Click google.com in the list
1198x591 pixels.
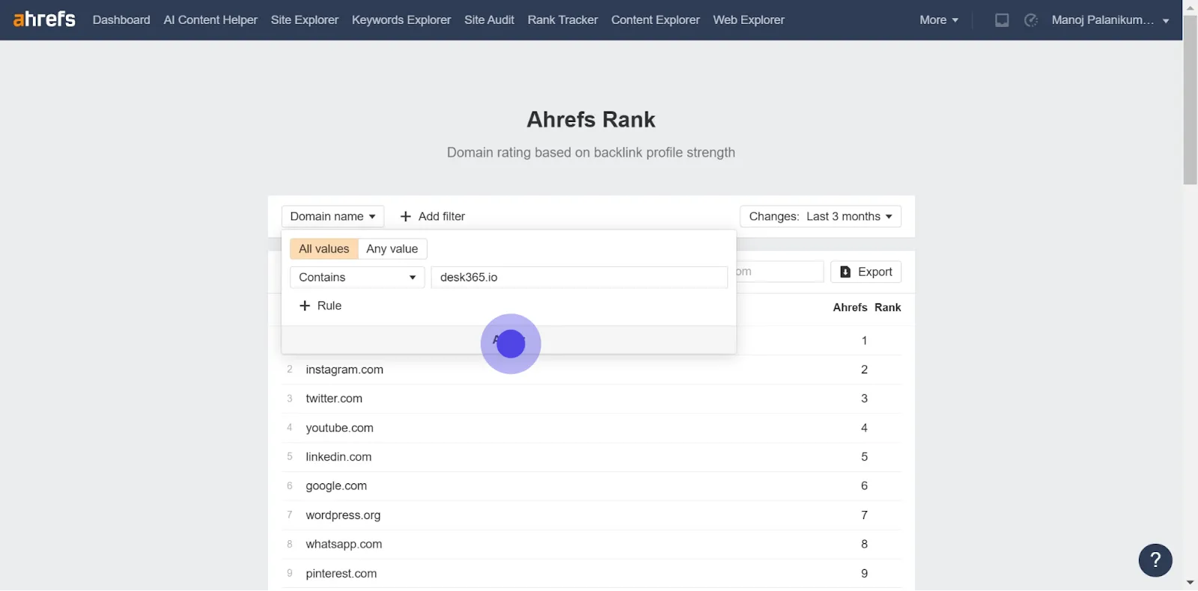[336, 486]
